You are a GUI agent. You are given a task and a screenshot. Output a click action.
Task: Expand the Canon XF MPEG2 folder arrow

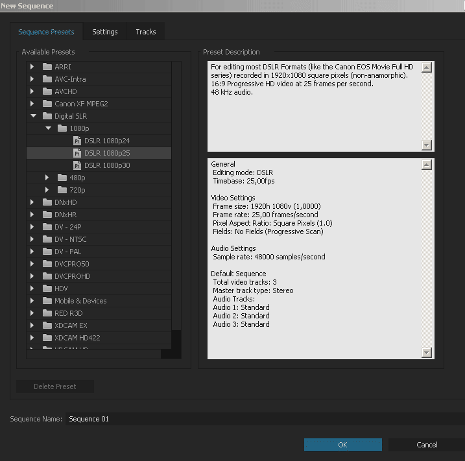(32, 104)
